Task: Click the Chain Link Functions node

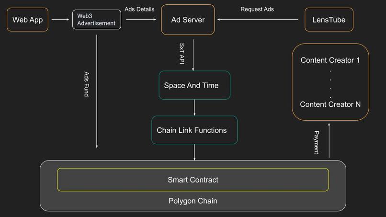Action: coord(194,130)
